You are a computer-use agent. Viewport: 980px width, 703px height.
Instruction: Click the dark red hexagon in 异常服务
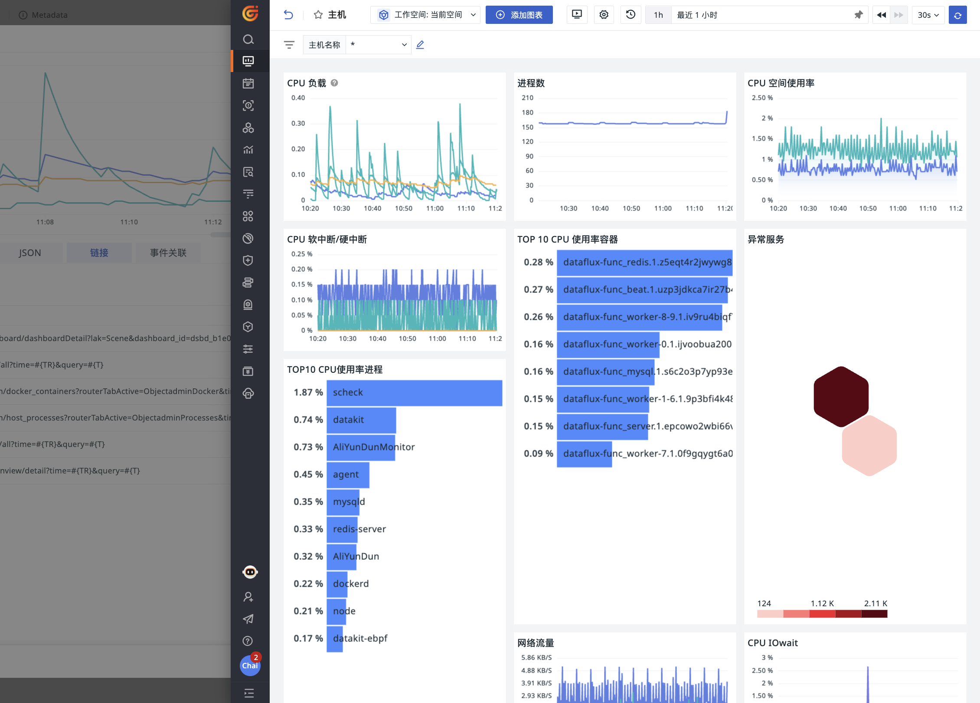pyautogui.click(x=841, y=397)
